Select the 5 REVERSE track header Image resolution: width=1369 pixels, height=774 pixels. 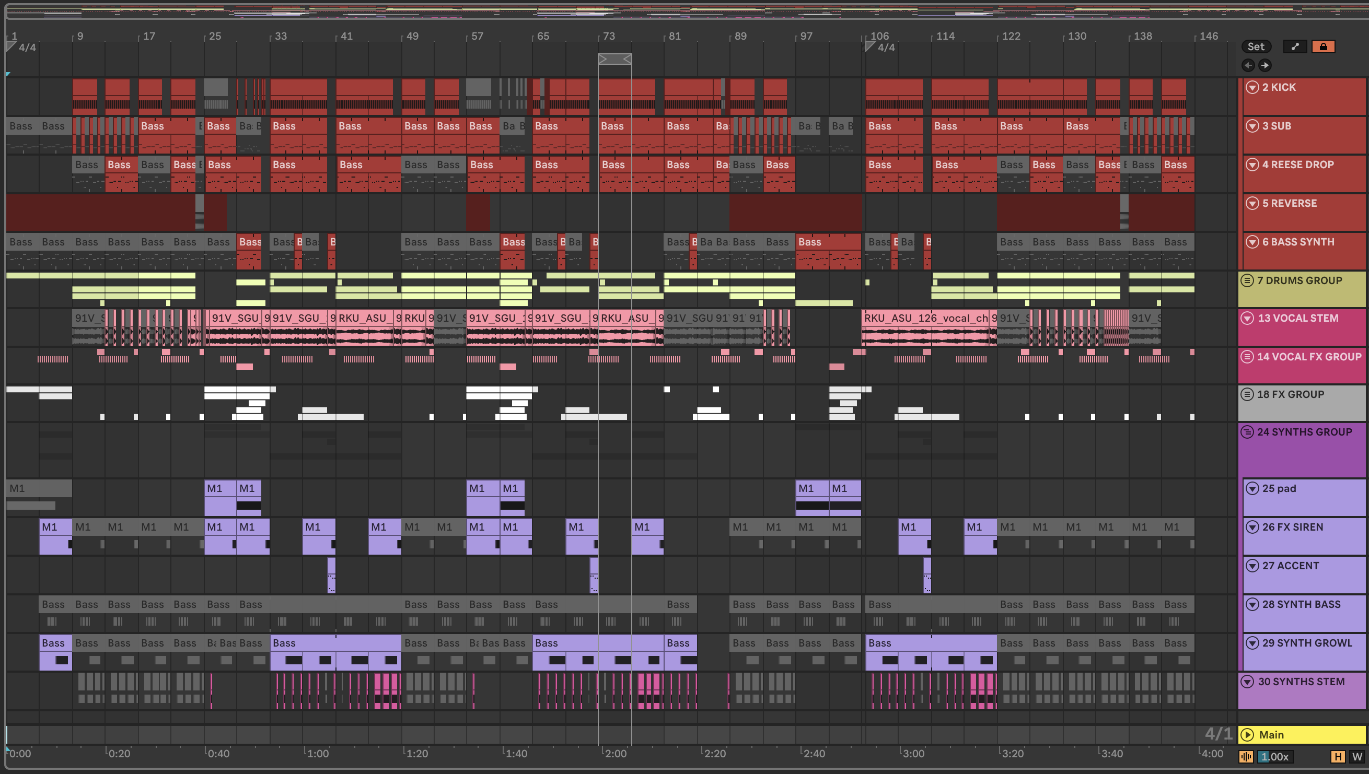click(1289, 204)
